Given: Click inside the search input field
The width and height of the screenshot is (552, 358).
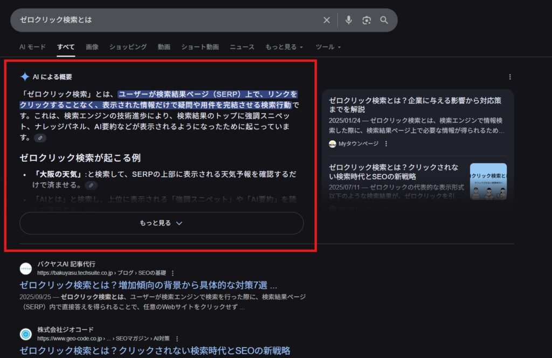Looking at the screenshot, I should coord(162,19).
